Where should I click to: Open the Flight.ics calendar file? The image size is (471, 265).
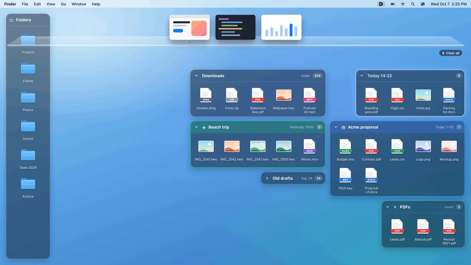click(397, 99)
